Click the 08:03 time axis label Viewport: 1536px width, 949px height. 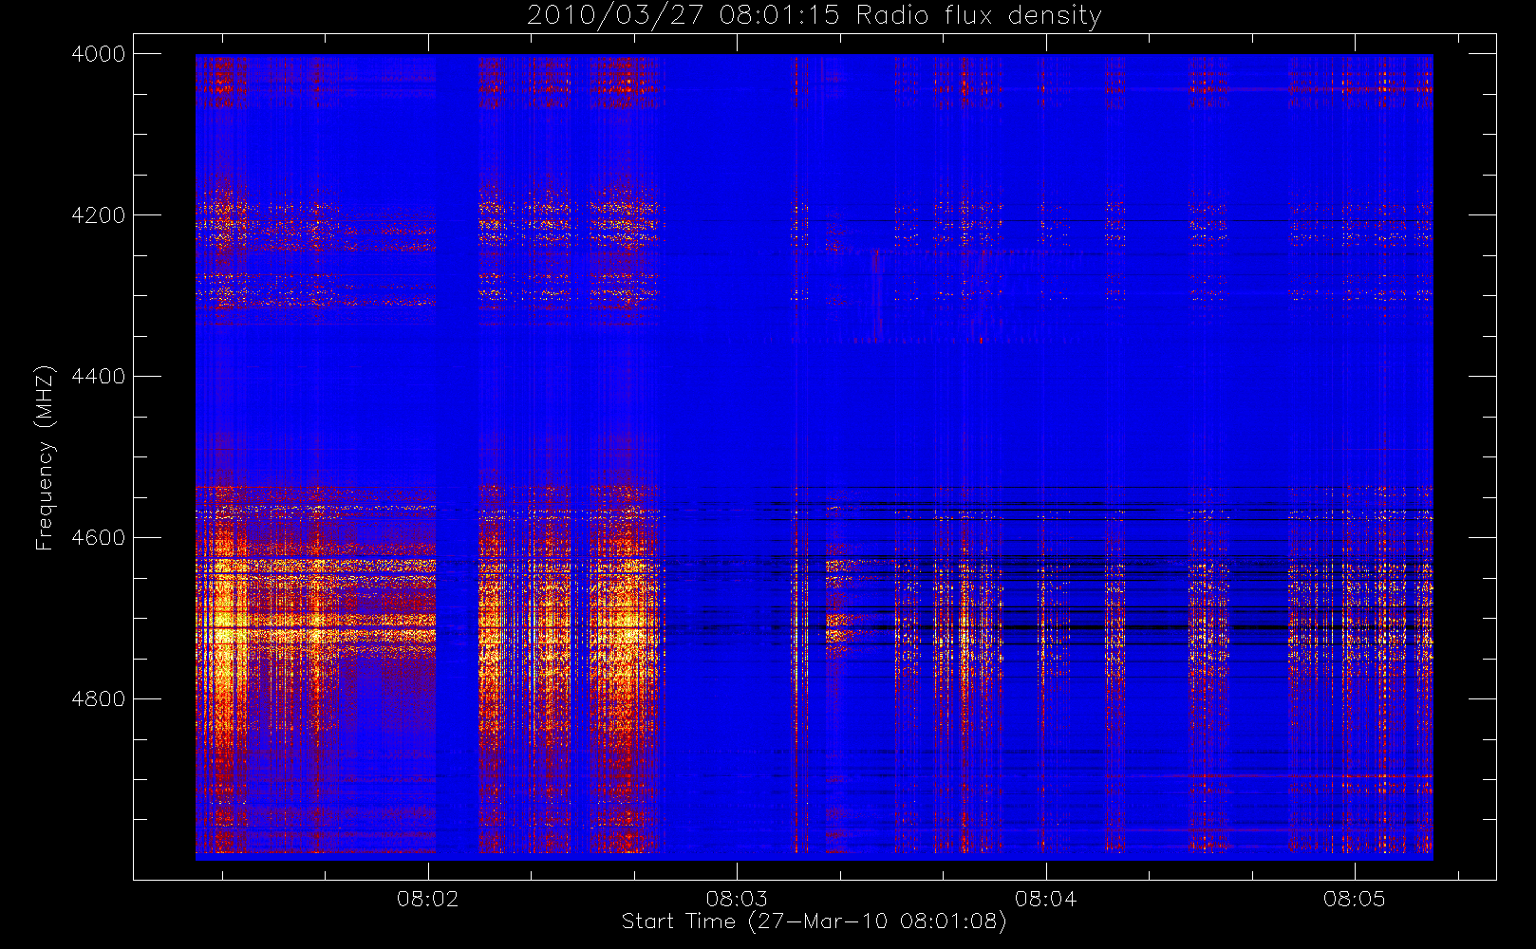coord(737,899)
